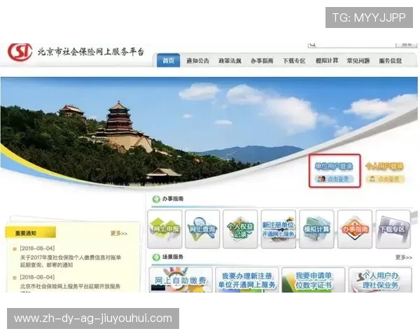Viewport: 420px width, 336px height.
Task: Open 个人用户办理社保业务 card
Action: point(380,280)
